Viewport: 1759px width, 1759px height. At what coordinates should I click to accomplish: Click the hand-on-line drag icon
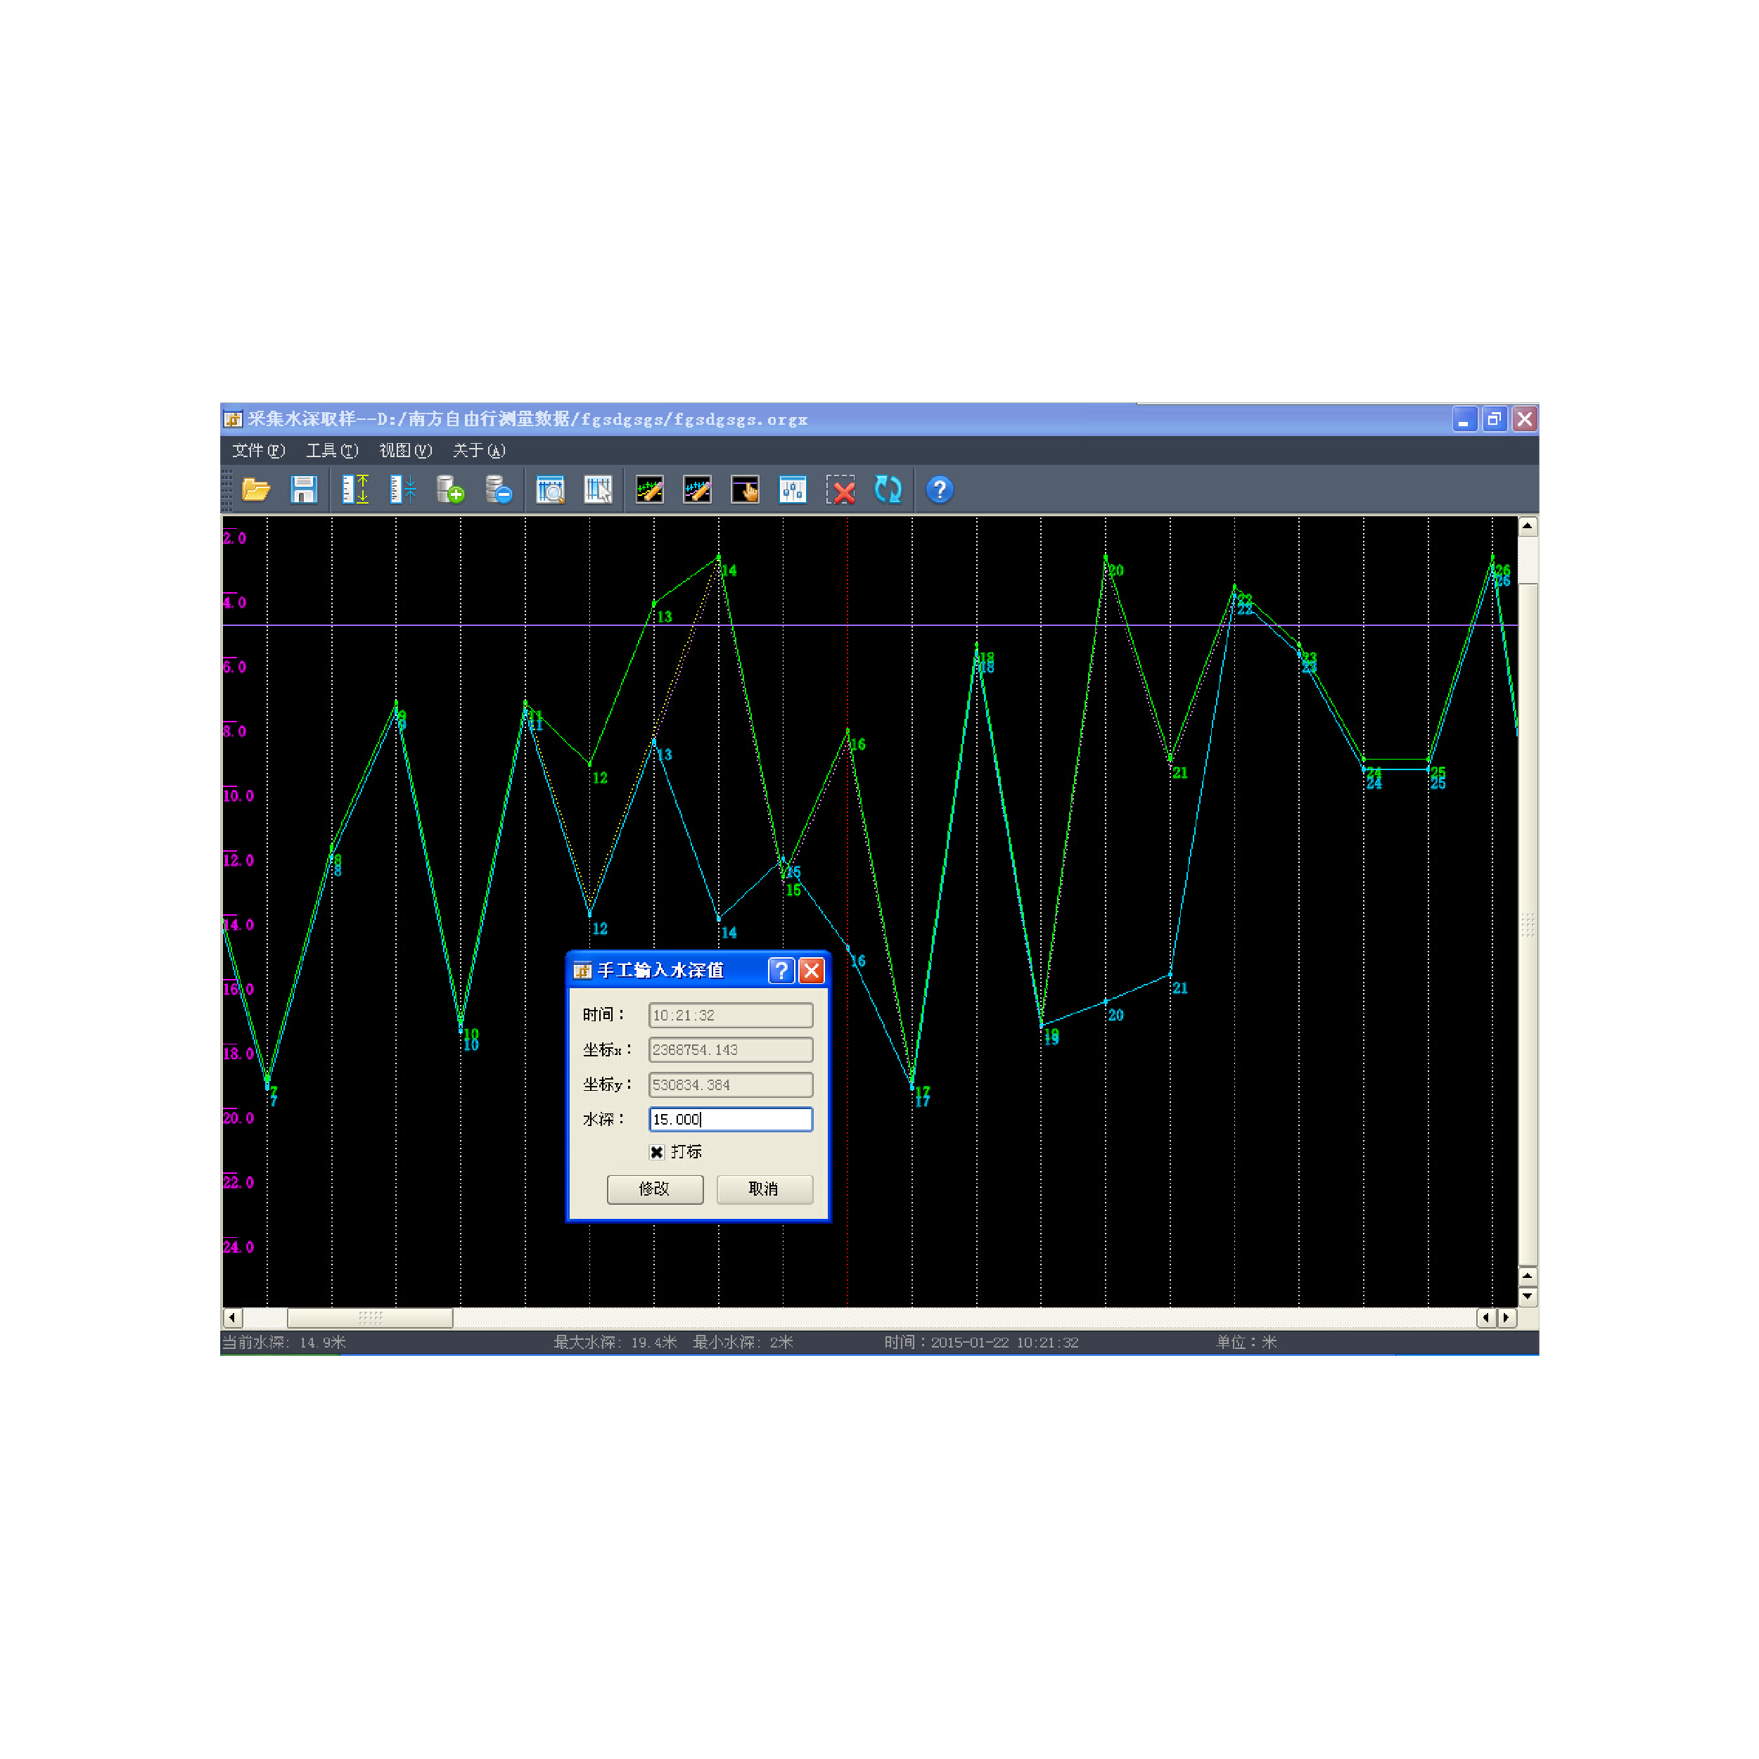(745, 490)
